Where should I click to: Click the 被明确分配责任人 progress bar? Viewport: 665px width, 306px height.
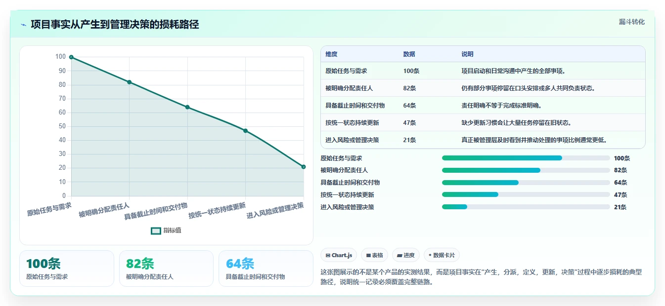point(526,170)
